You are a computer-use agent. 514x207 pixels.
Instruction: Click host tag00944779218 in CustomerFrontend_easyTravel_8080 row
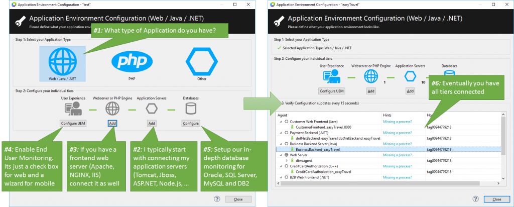coord(439,127)
